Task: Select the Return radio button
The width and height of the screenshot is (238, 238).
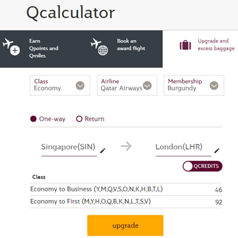Action: click(79, 119)
